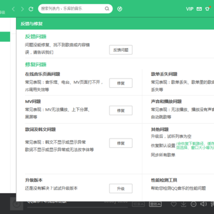The image size is (214, 214).
Task: Open the skin (shirt) icon
Action: tap(207, 9)
